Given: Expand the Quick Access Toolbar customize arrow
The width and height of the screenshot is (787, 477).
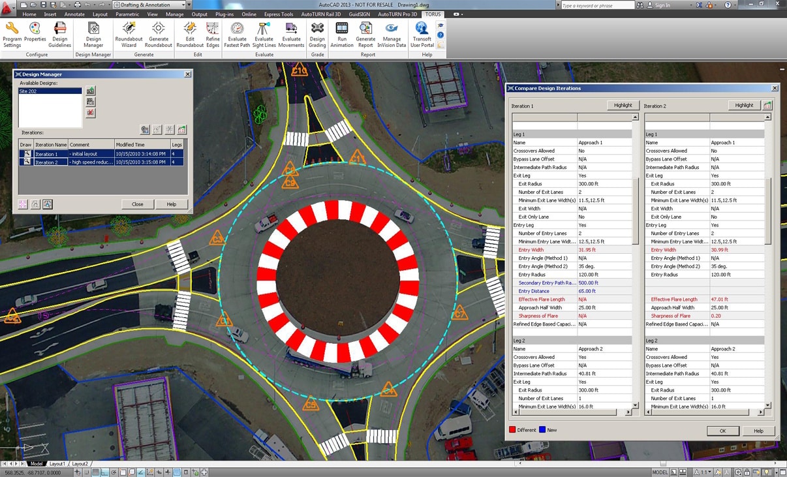Looking at the screenshot, I should tap(189, 5).
